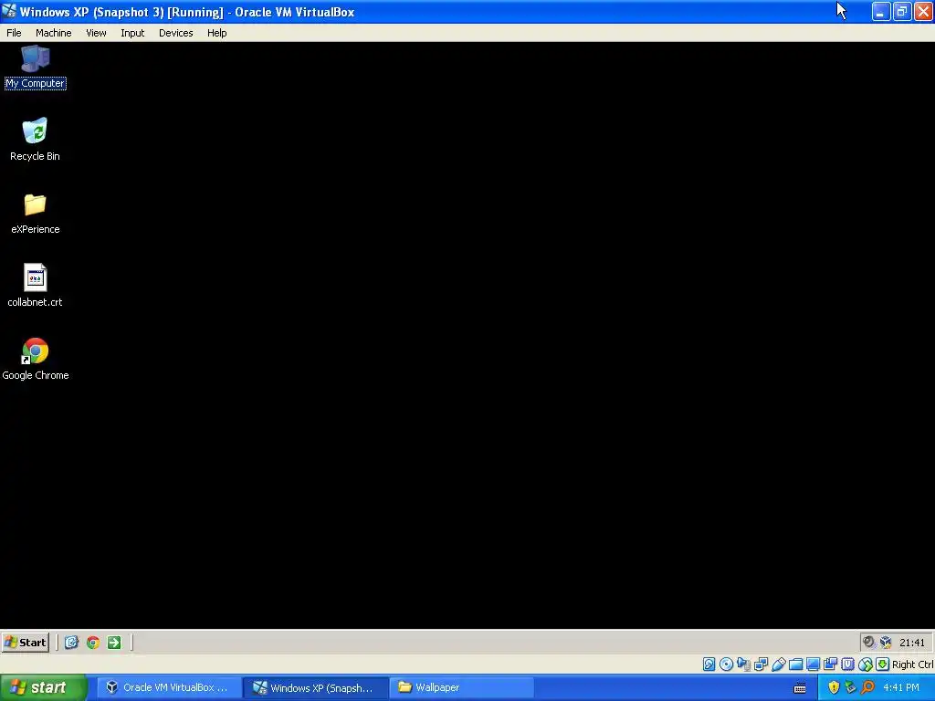This screenshot has width=935, height=701.
Task: Click the optical disc status icon
Action: pyautogui.click(x=726, y=664)
